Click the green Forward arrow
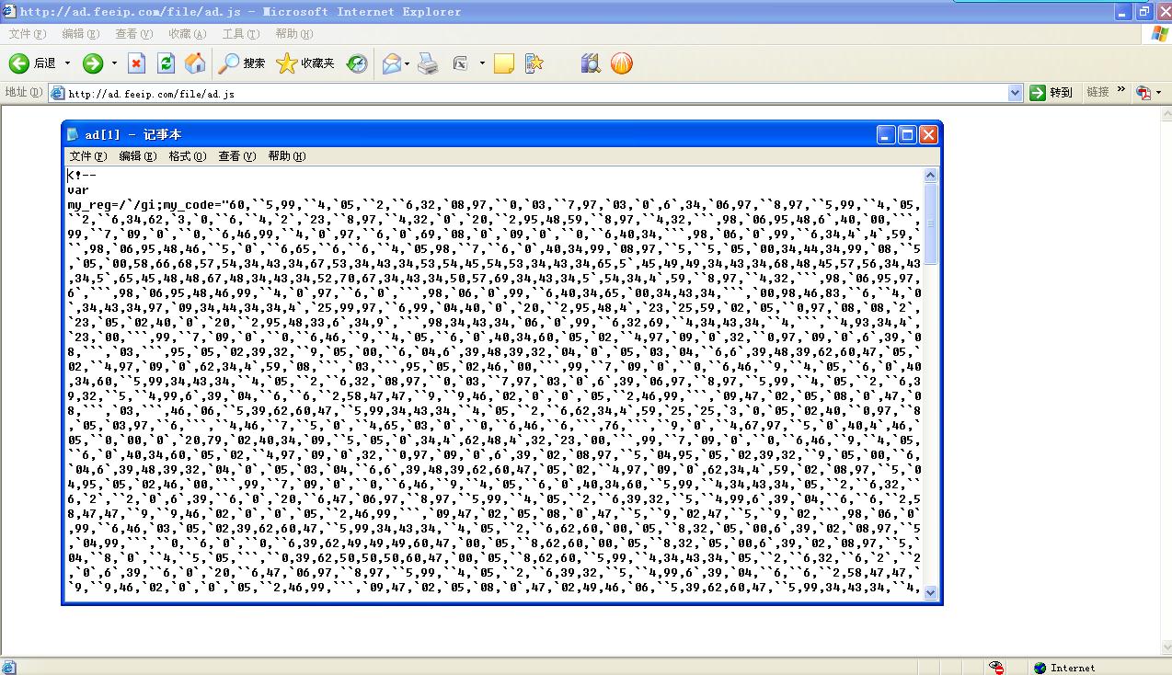 pos(93,63)
